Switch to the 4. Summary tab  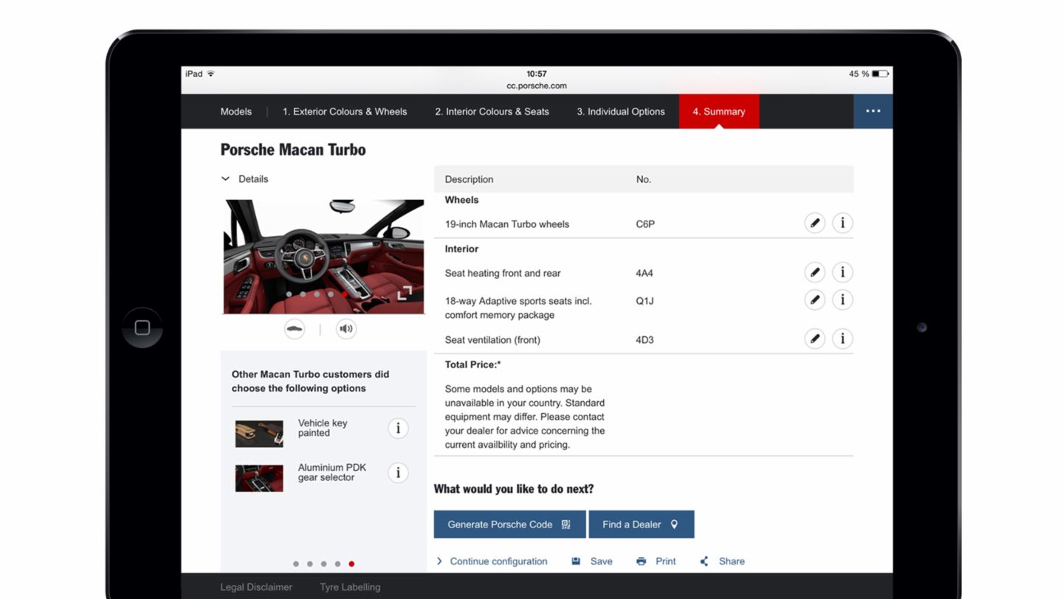(718, 111)
